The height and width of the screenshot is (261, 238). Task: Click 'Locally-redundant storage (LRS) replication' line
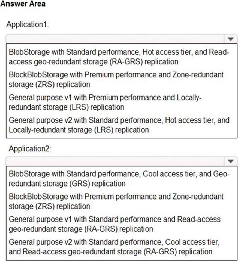[79, 130]
